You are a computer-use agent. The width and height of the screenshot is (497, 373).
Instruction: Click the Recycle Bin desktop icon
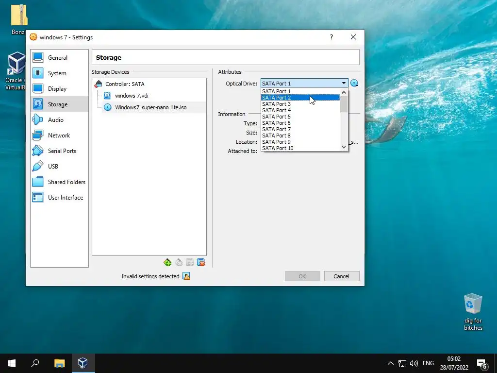(473, 312)
